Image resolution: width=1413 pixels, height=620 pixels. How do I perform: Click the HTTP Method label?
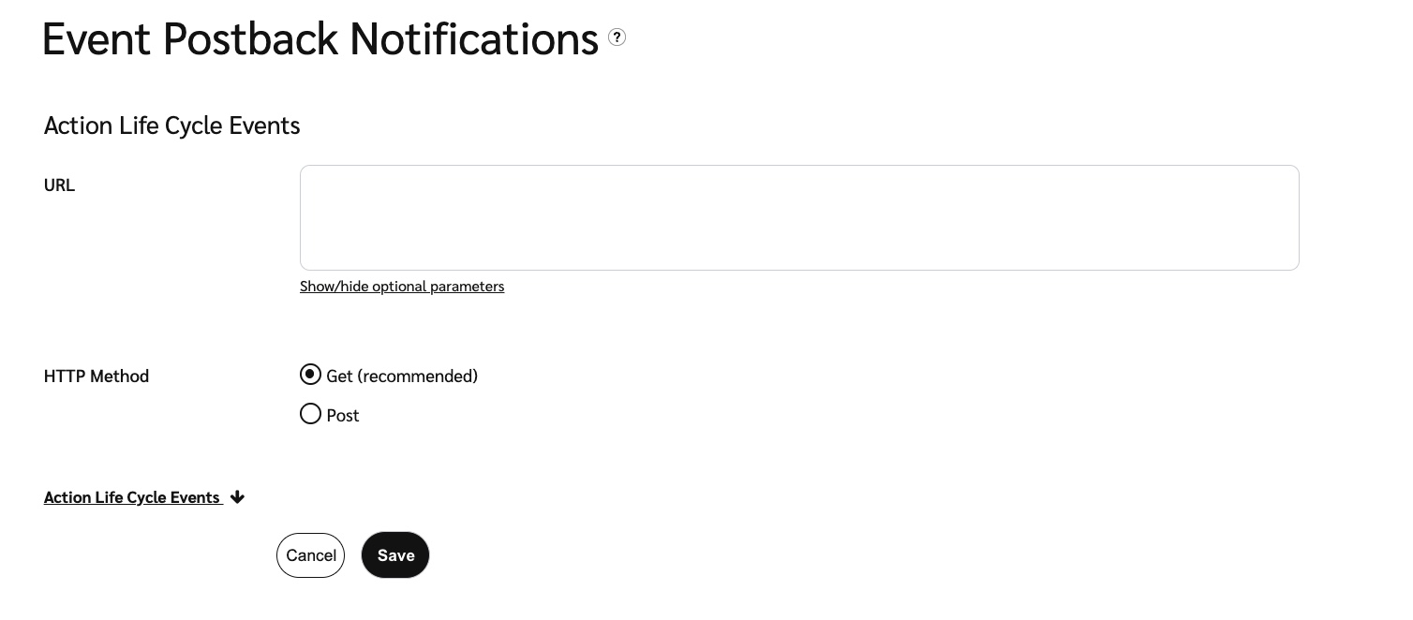click(97, 376)
